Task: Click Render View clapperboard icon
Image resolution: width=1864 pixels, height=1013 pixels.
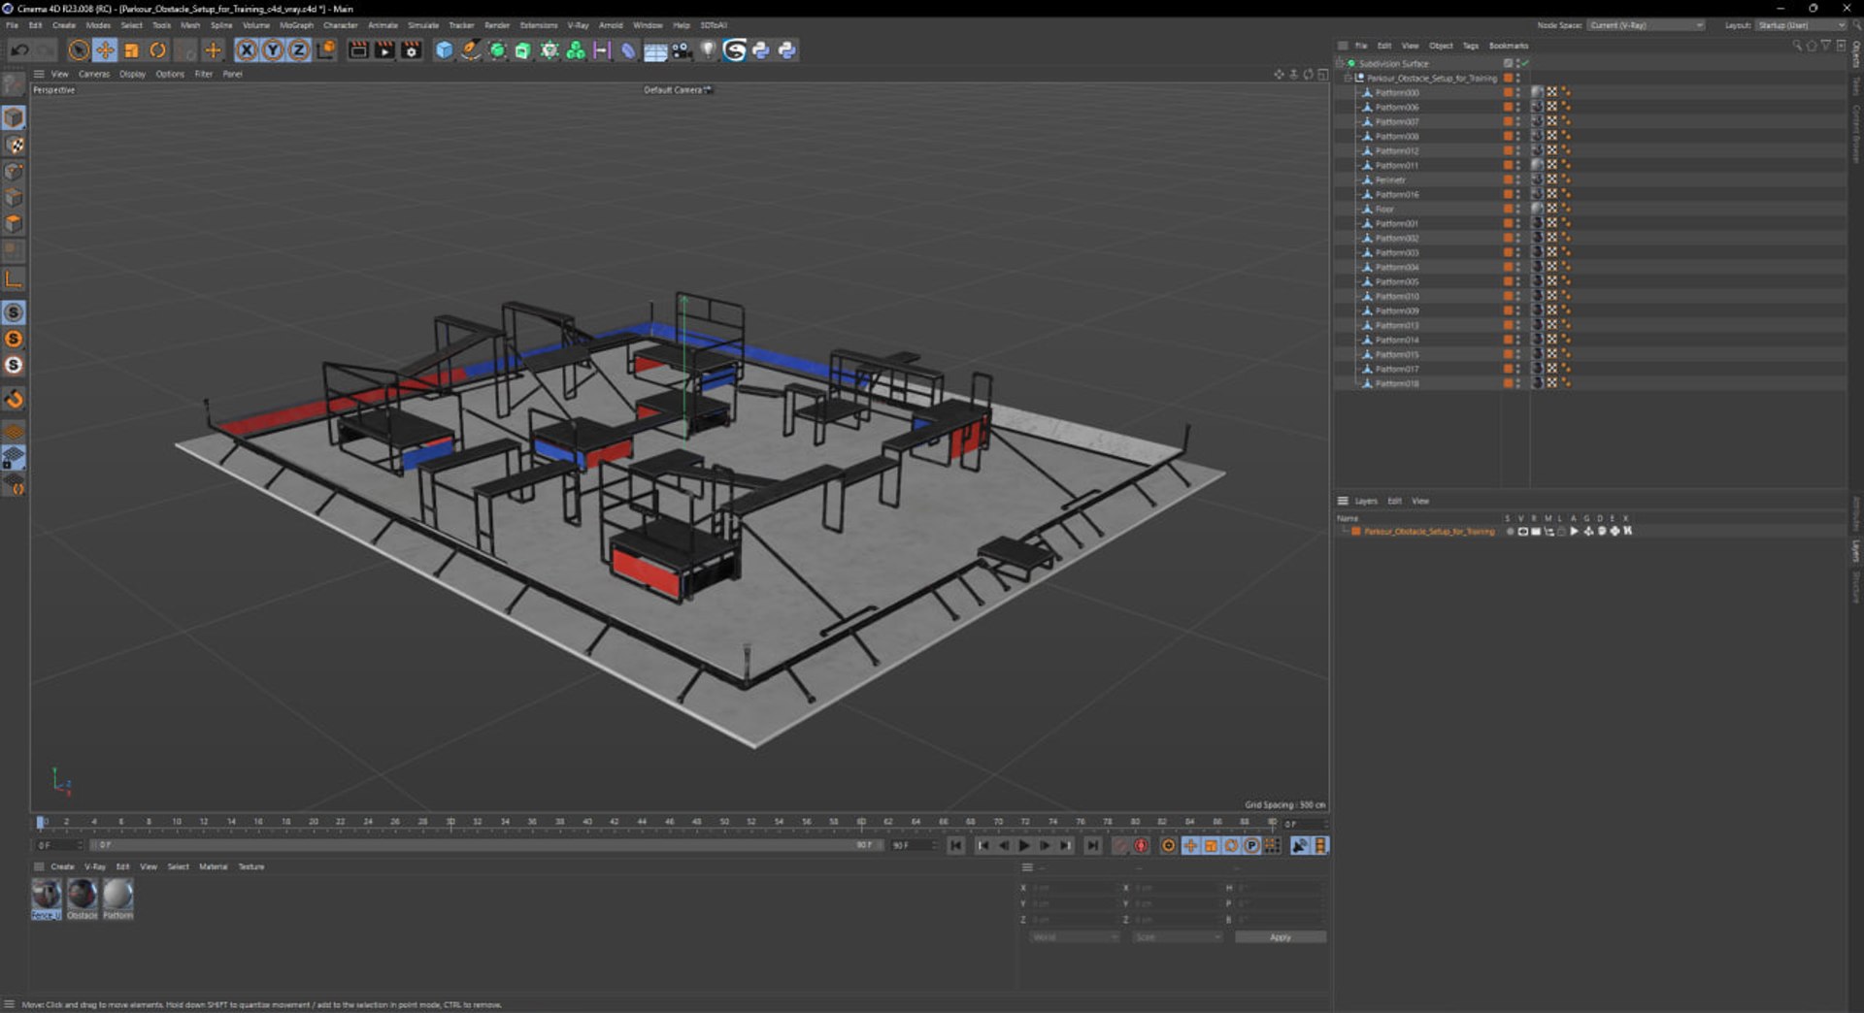Action: tap(358, 50)
